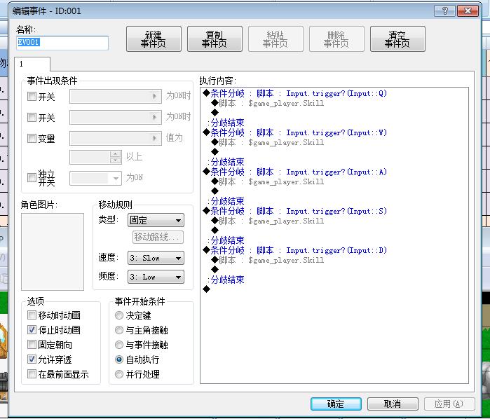Open the 速度 speed dropdown

click(x=156, y=258)
